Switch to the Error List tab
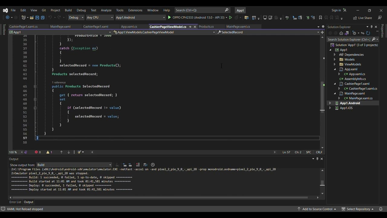This screenshot has height=218, width=387. click(15, 202)
